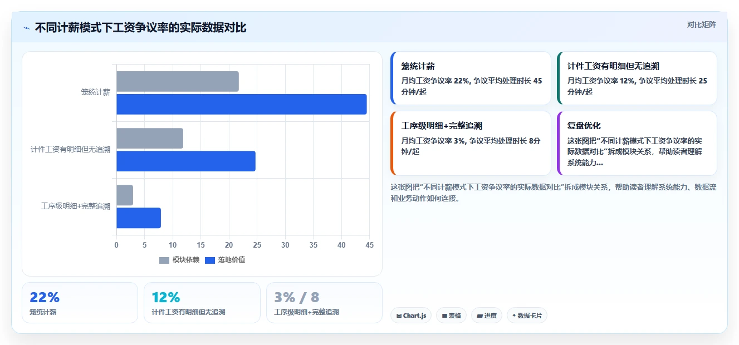Click the gray bar for 工序级明细+完整追溯

point(125,195)
